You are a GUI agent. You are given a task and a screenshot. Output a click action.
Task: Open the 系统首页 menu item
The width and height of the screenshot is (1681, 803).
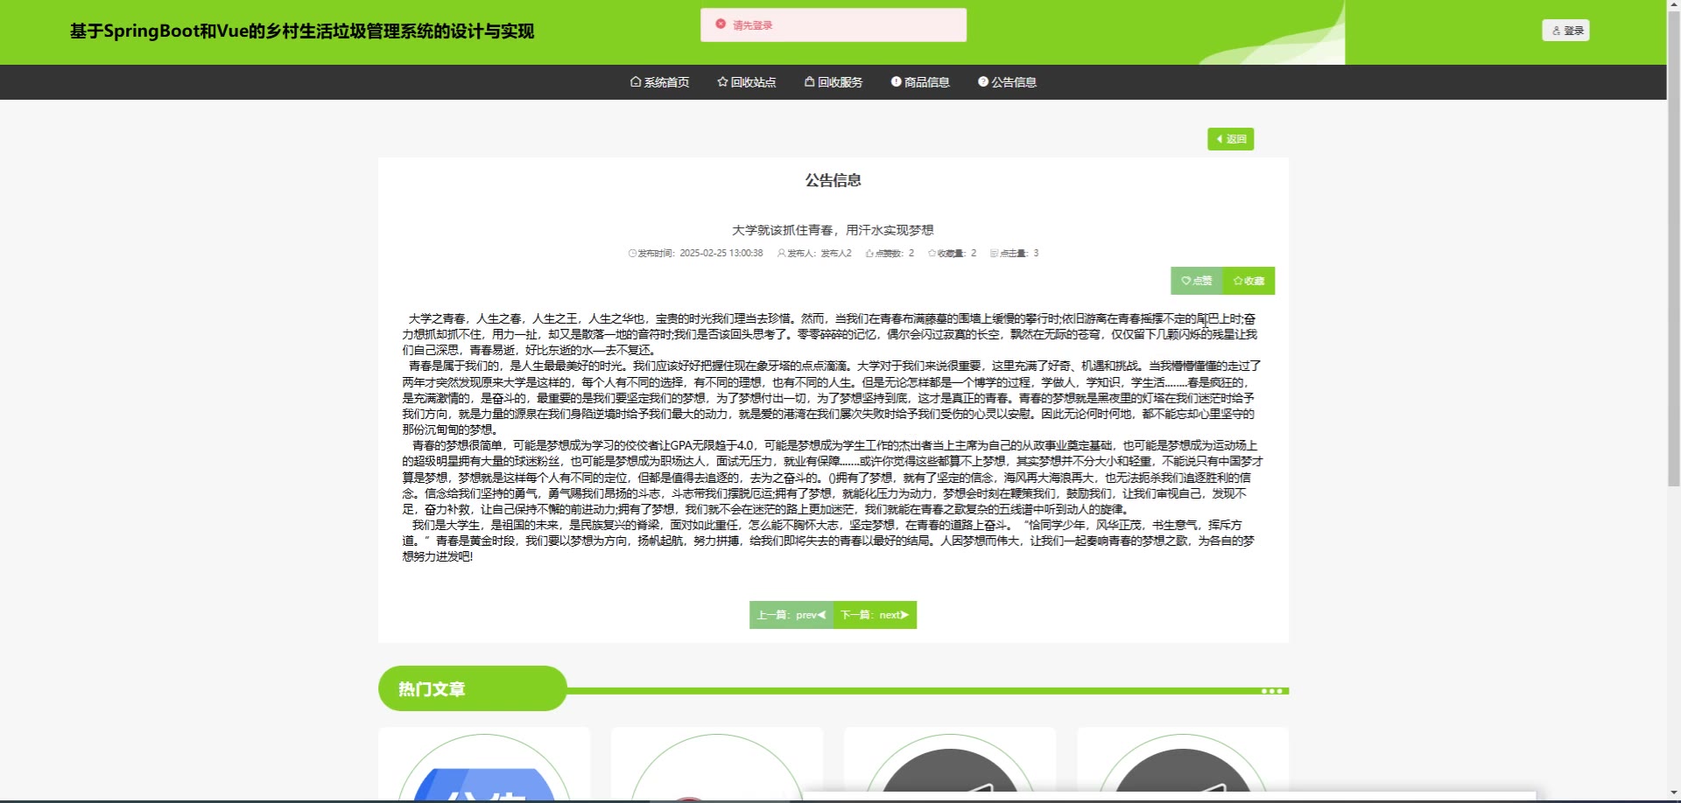click(x=659, y=82)
